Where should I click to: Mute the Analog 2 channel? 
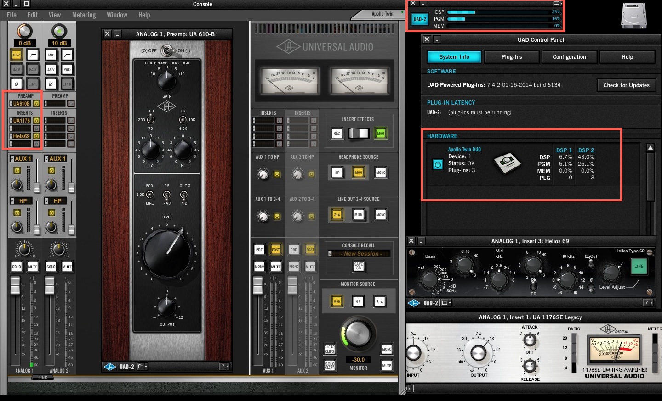pyautogui.click(x=67, y=267)
